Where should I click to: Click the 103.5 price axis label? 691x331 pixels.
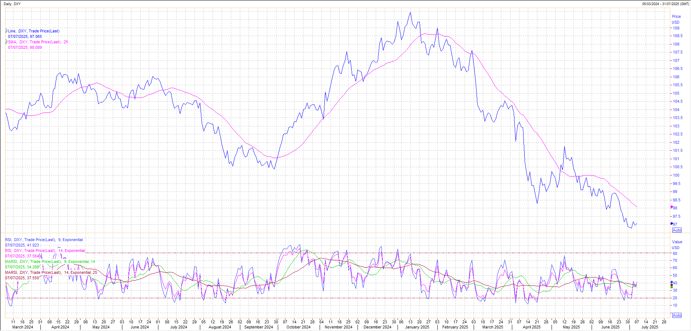[678, 118]
